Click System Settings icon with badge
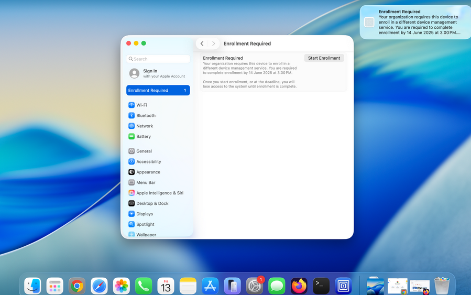The image size is (471, 295). point(255,286)
